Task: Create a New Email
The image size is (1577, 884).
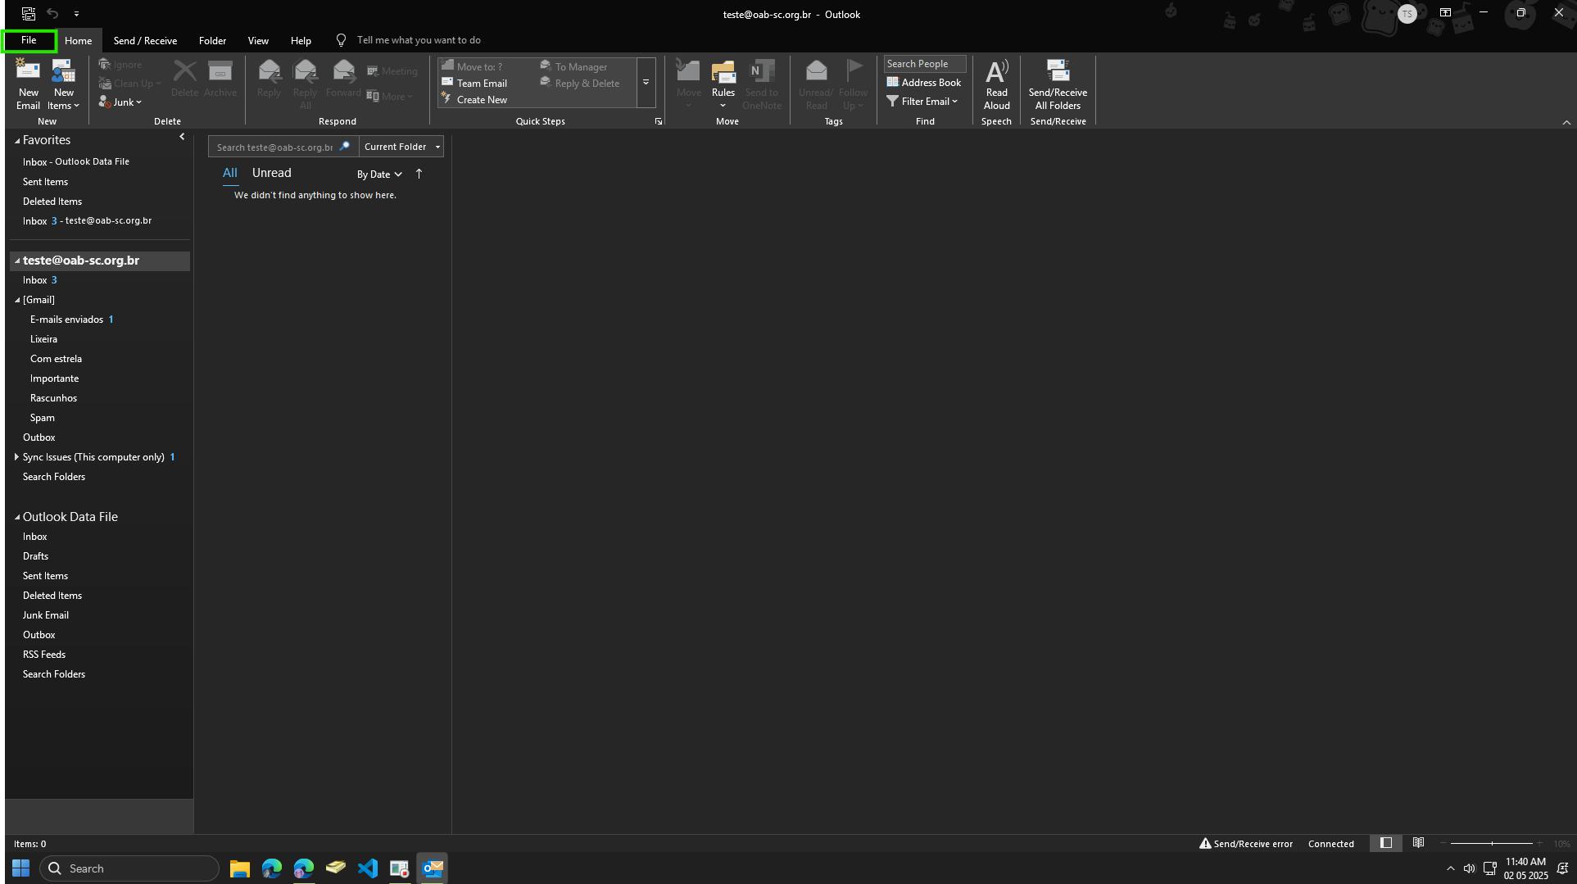Action: tap(28, 84)
